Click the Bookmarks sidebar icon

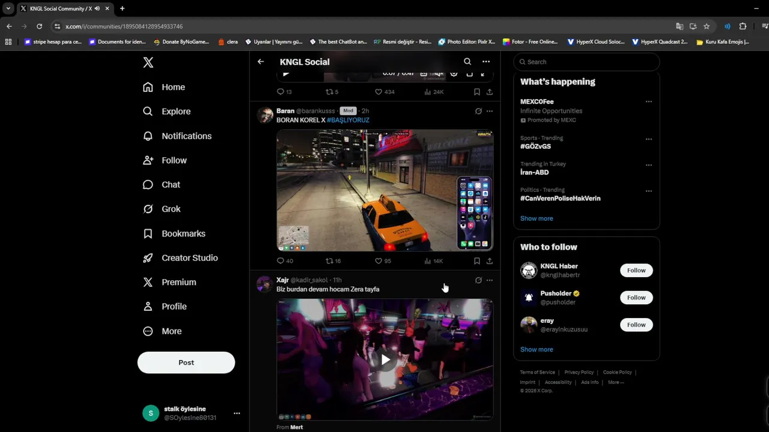[x=148, y=233]
